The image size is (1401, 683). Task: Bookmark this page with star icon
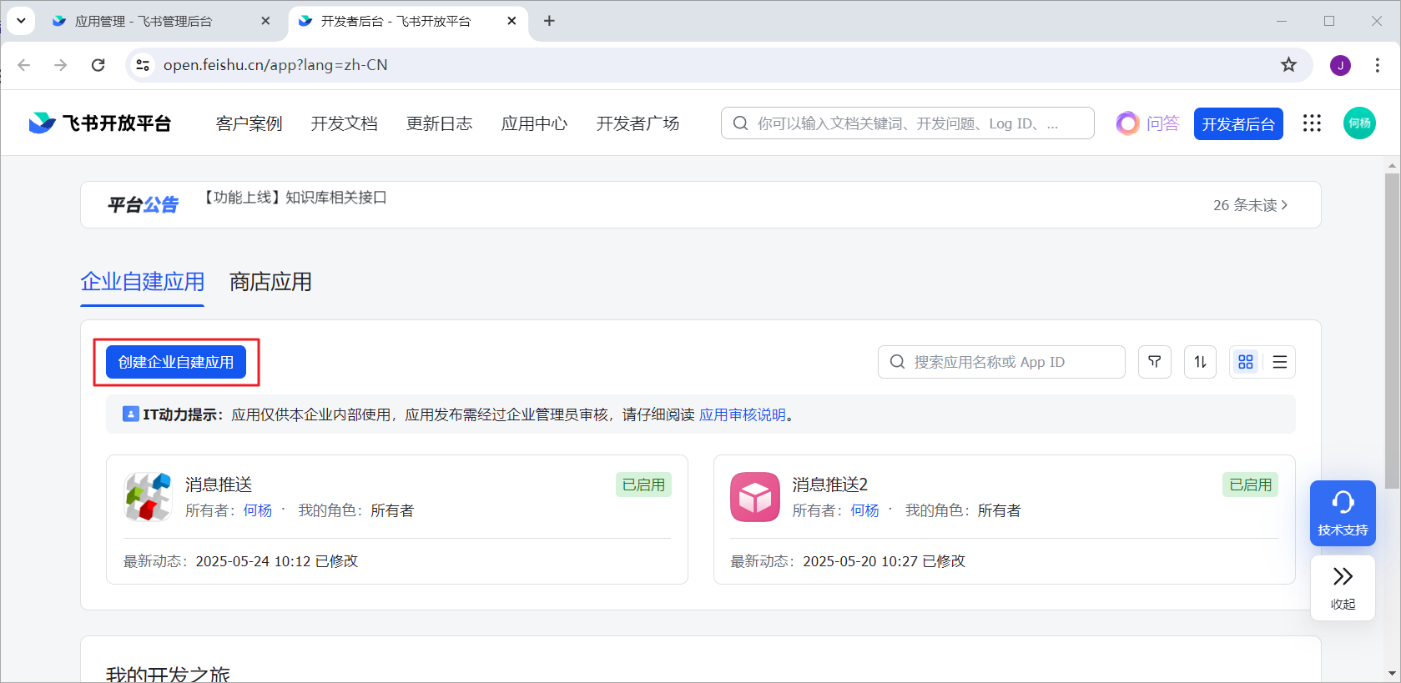[x=1288, y=65]
